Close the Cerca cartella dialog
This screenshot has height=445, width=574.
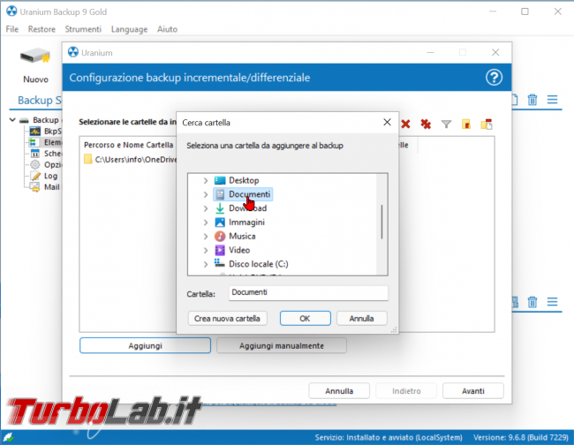(x=387, y=122)
